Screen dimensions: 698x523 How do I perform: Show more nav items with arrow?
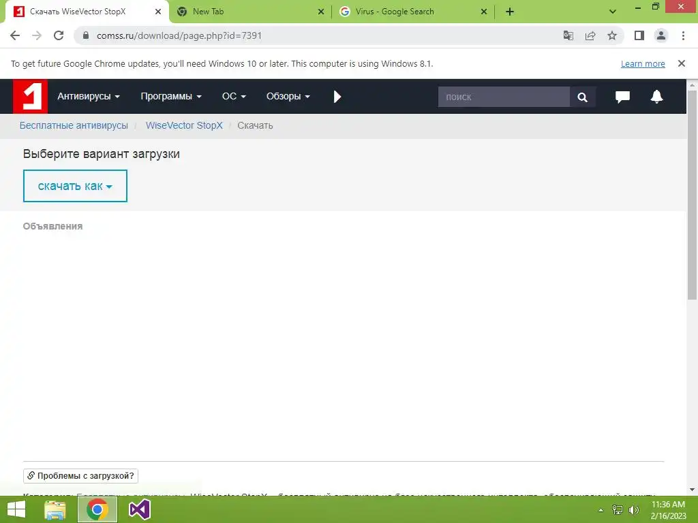[337, 97]
